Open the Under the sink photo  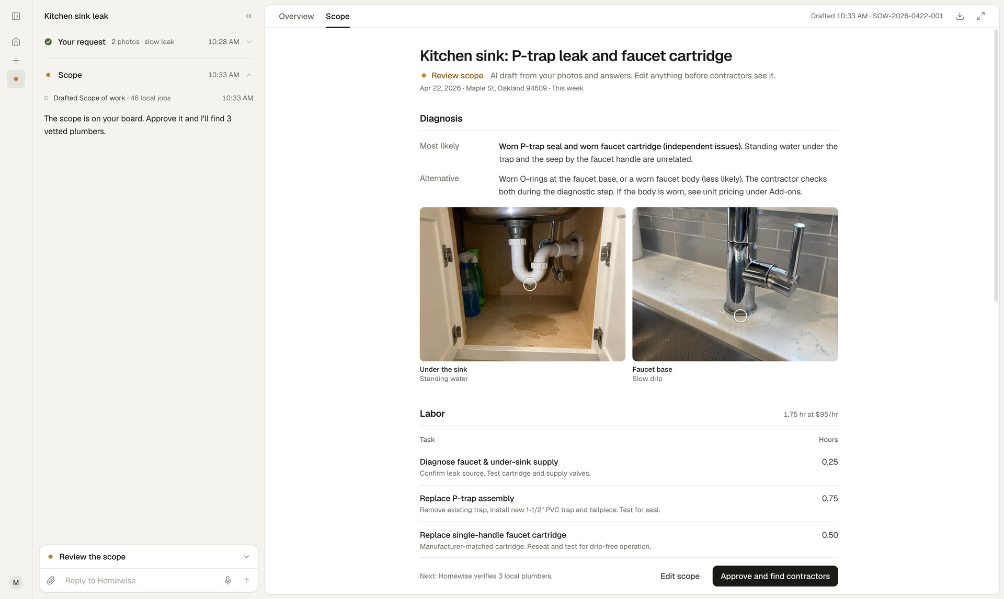pyautogui.click(x=522, y=284)
